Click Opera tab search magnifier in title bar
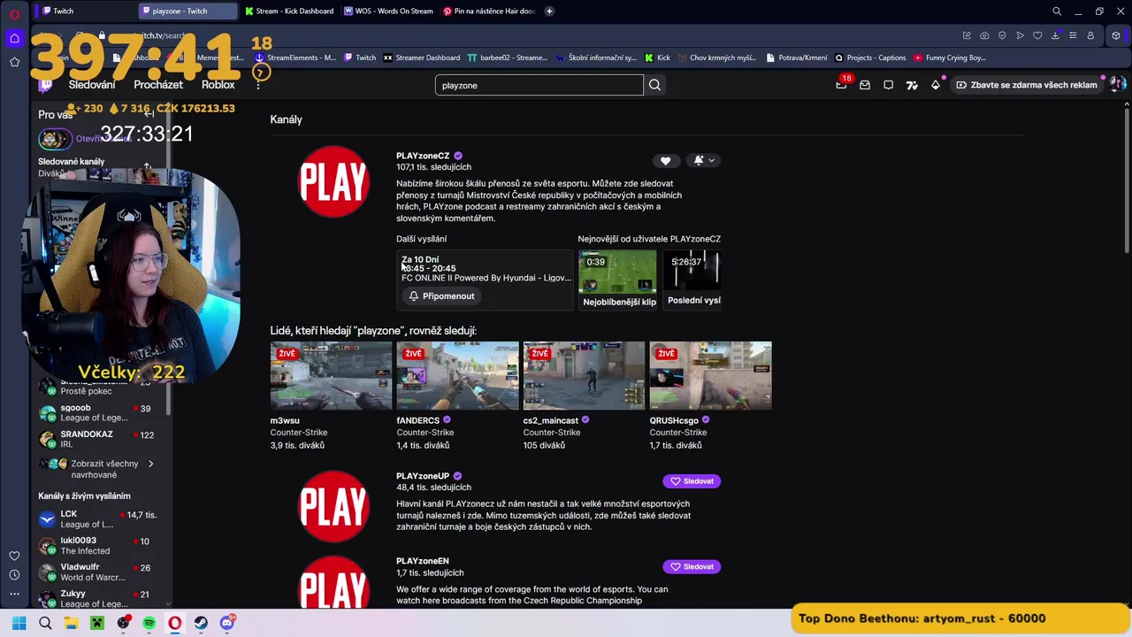This screenshot has width=1132, height=637. (1057, 12)
